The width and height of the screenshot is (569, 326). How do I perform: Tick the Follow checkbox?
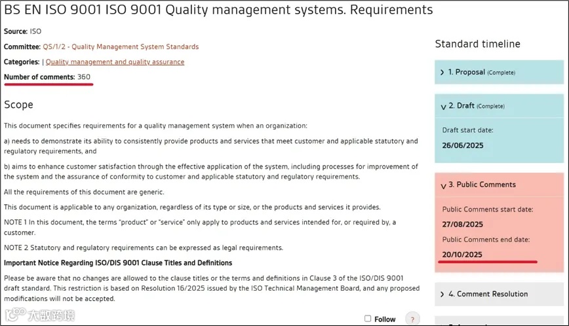368,318
